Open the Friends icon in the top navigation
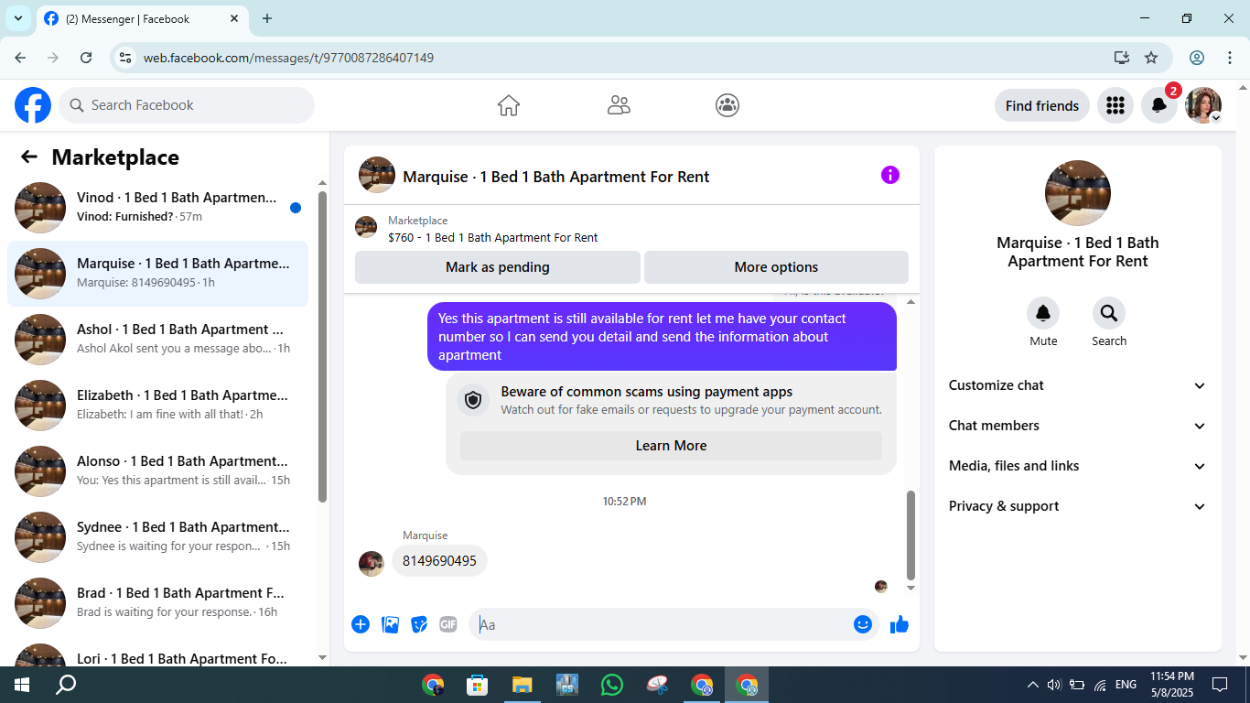This screenshot has width=1250, height=703. (x=619, y=105)
